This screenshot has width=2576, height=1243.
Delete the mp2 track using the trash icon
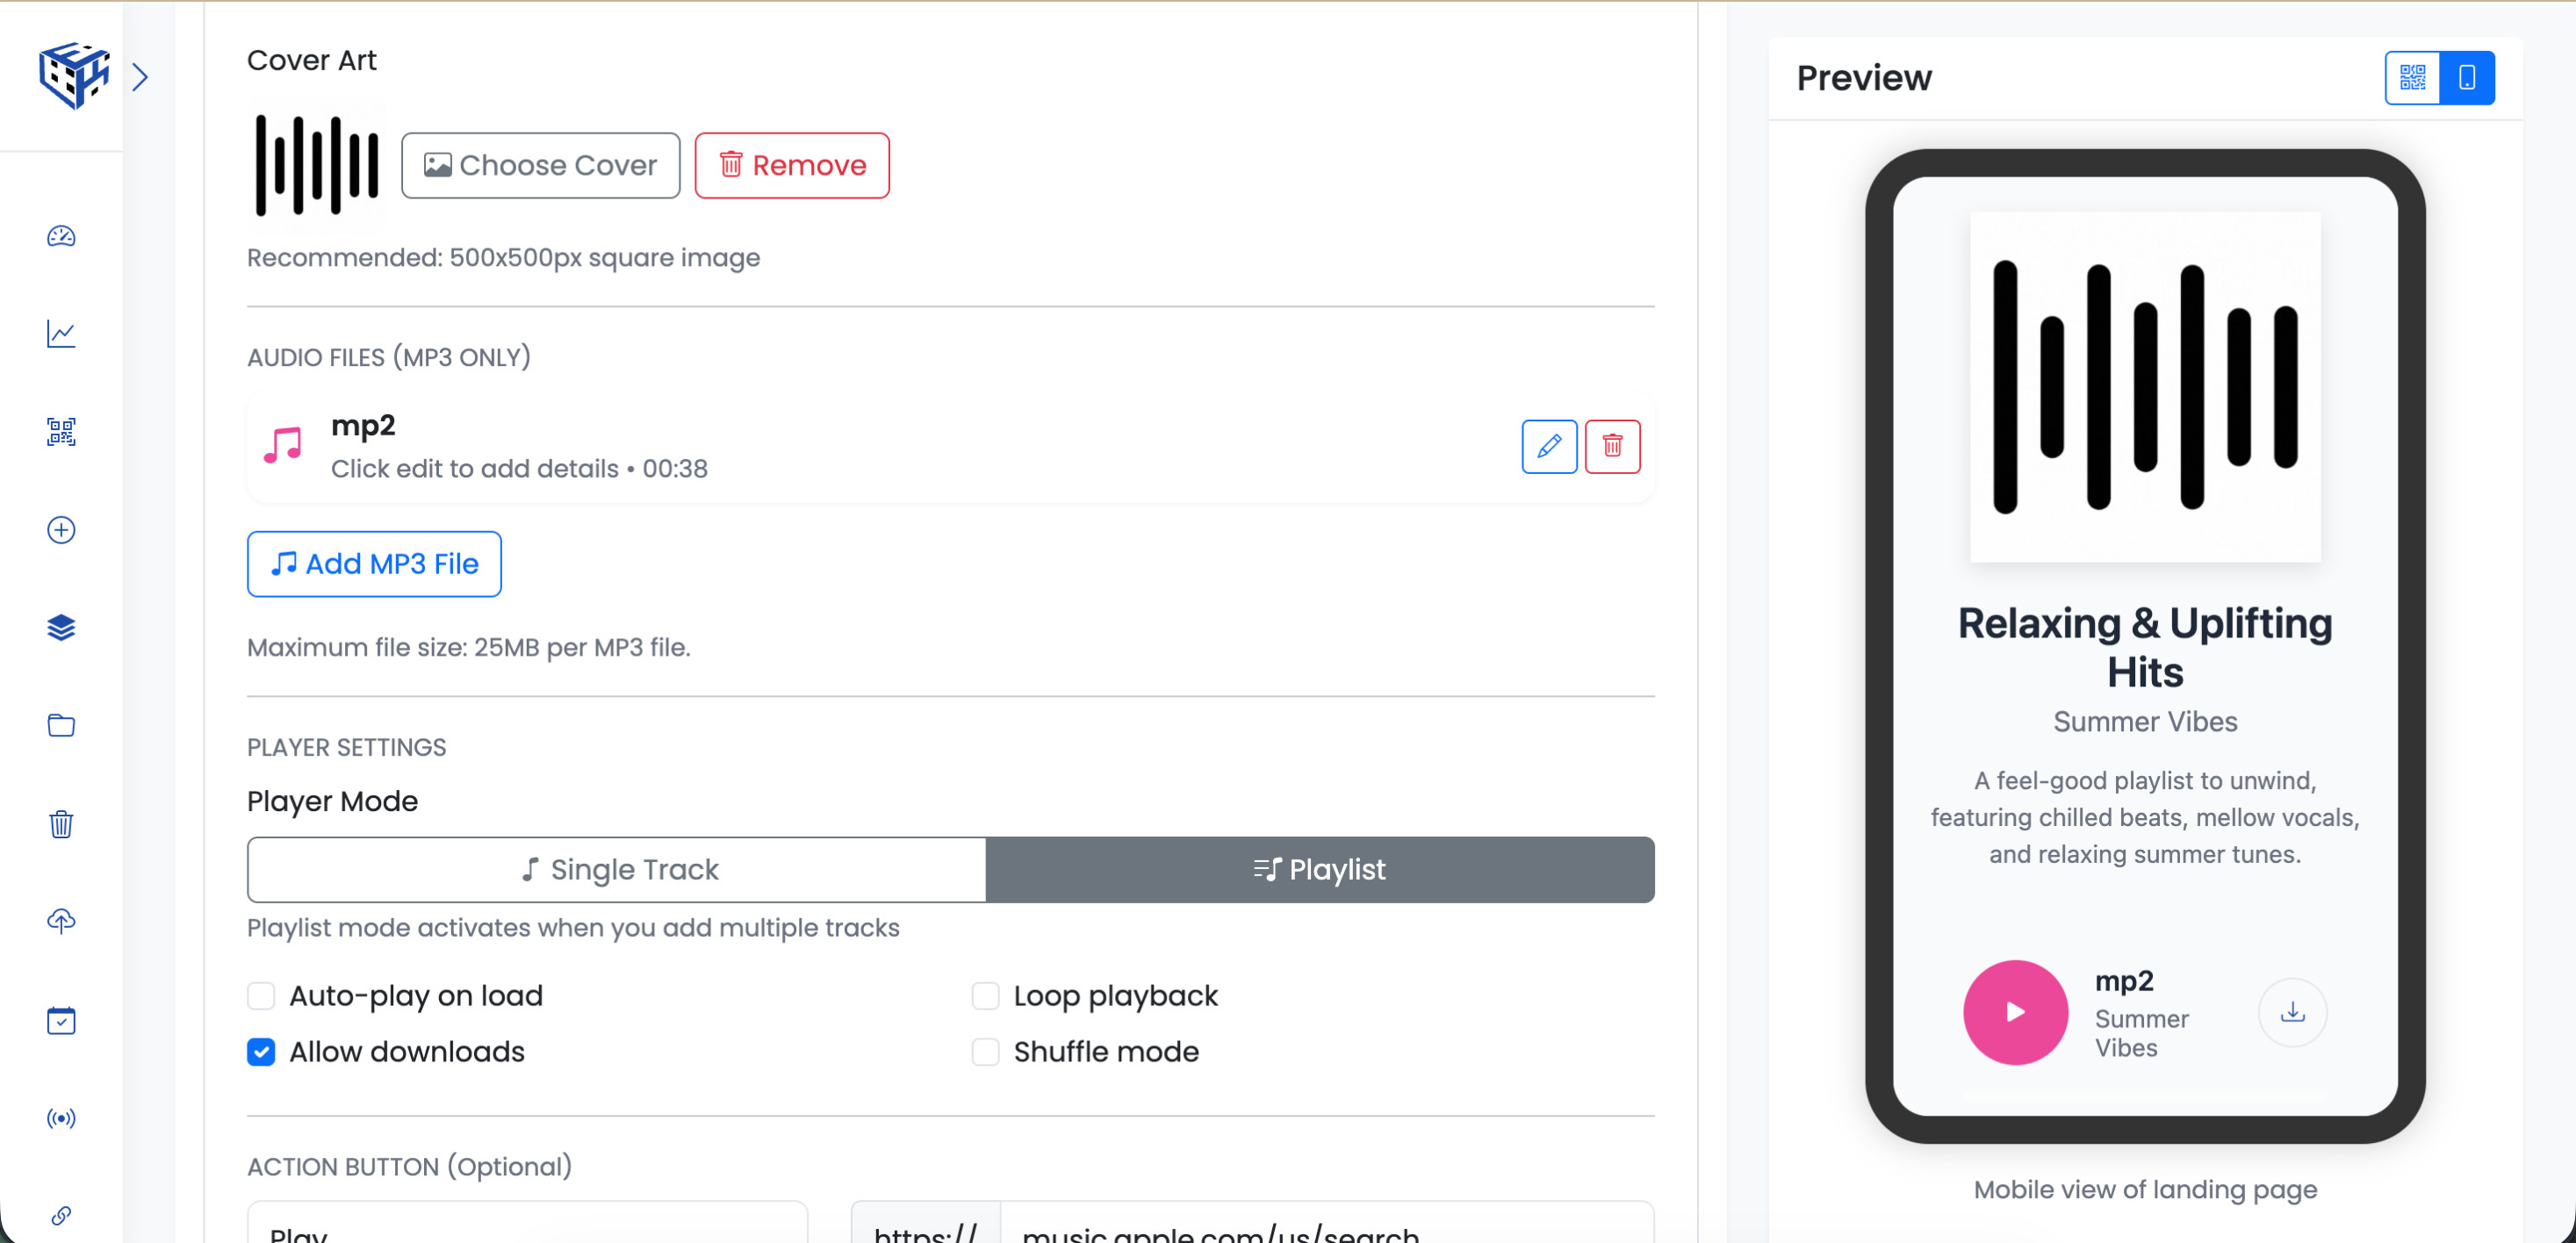point(1612,447)
